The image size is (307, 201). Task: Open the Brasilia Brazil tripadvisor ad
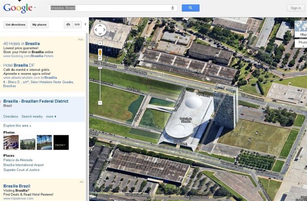[x=17, y=186]
